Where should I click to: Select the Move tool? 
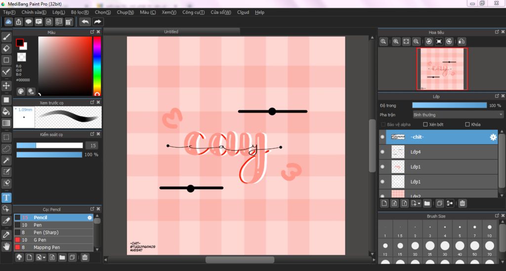tap(6, 86)
